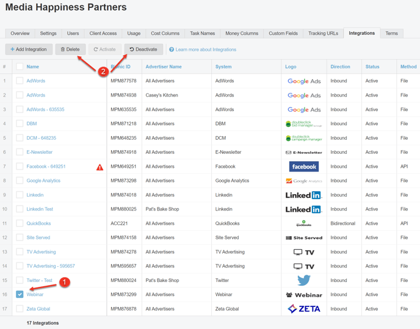The image size is (420, 329).
Task: Click MPM873299 in the Webinar row
Action: [x=123, y=294]
